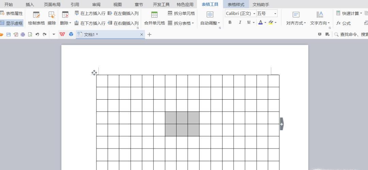Image resolution: width=368 pixels, height=170 pixels.
Task: Click the table move handle
Action: pyautogui.click(x=94, y=73)
